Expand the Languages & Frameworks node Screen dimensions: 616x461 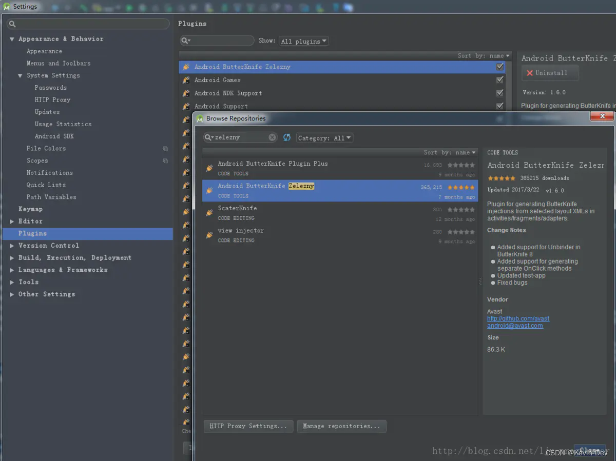pyautogui.click(x=12, y=270)
